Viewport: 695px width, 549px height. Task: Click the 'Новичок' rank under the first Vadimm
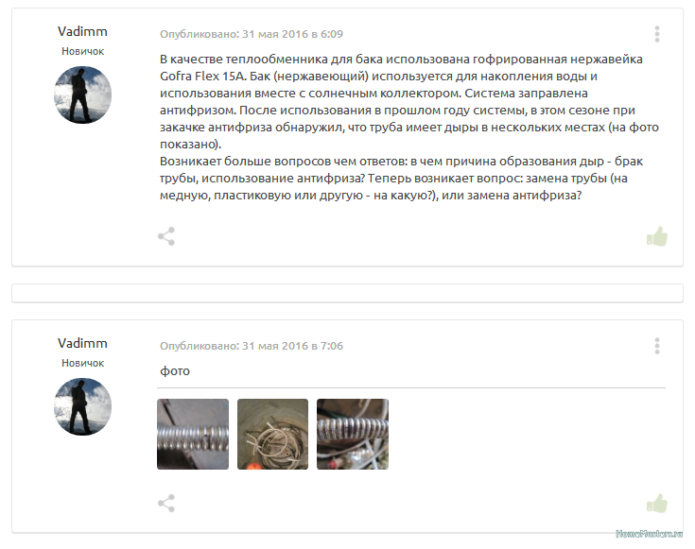click(82, 51)
